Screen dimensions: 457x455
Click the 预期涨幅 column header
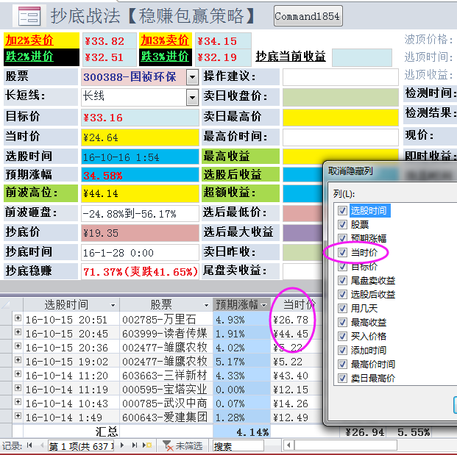[x=234, y=304]
